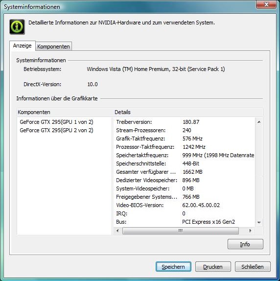Click the horizontal scroll right arrow
280x281 pixels.
tap(251, 231)
